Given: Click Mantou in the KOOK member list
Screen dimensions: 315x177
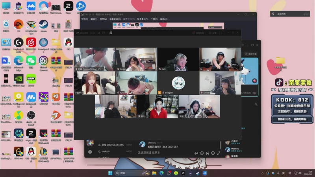Looking at the screenshot, I should pyautogui.click(x=234, y=149).
